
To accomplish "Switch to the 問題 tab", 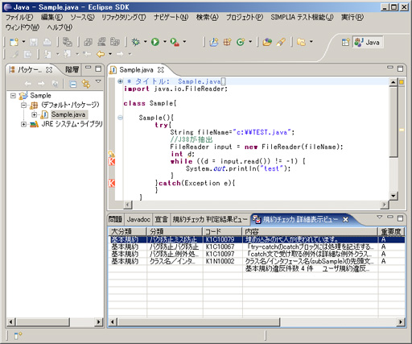I will [115, 219].
